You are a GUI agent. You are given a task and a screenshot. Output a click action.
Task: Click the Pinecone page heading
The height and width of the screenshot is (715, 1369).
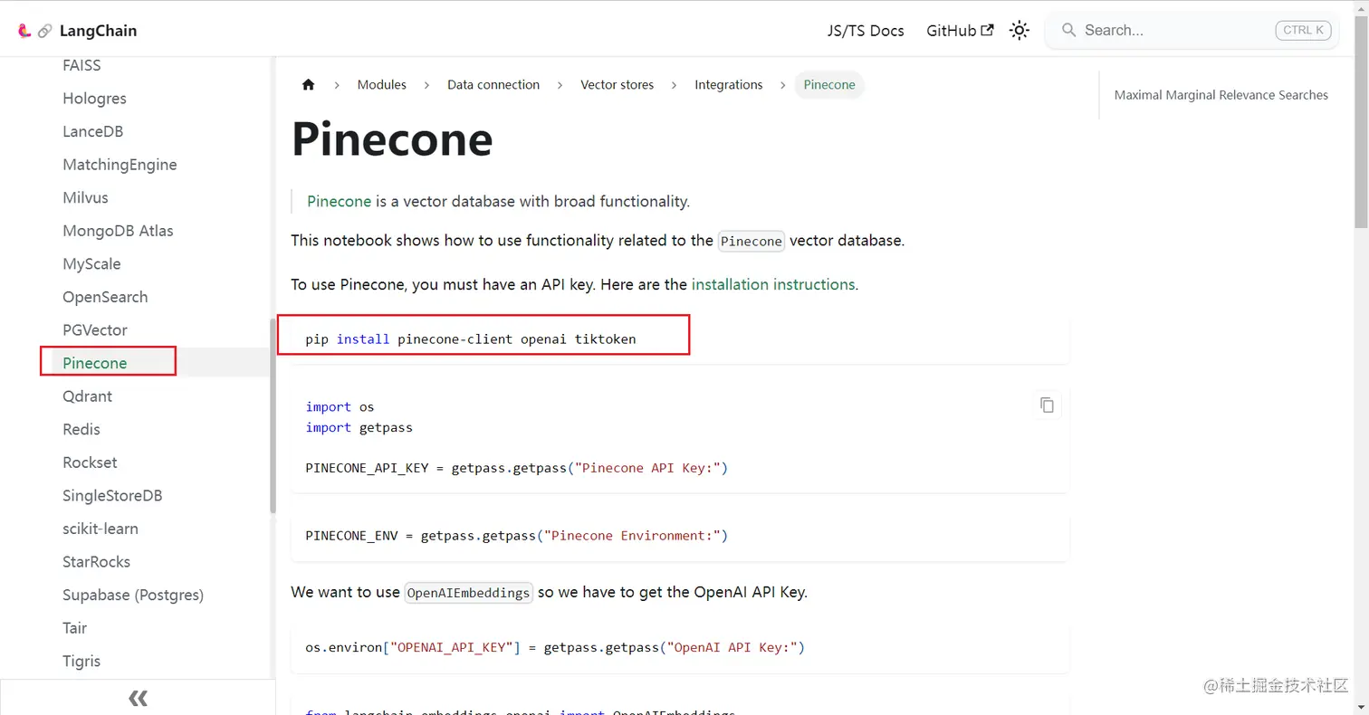(392, 139)
